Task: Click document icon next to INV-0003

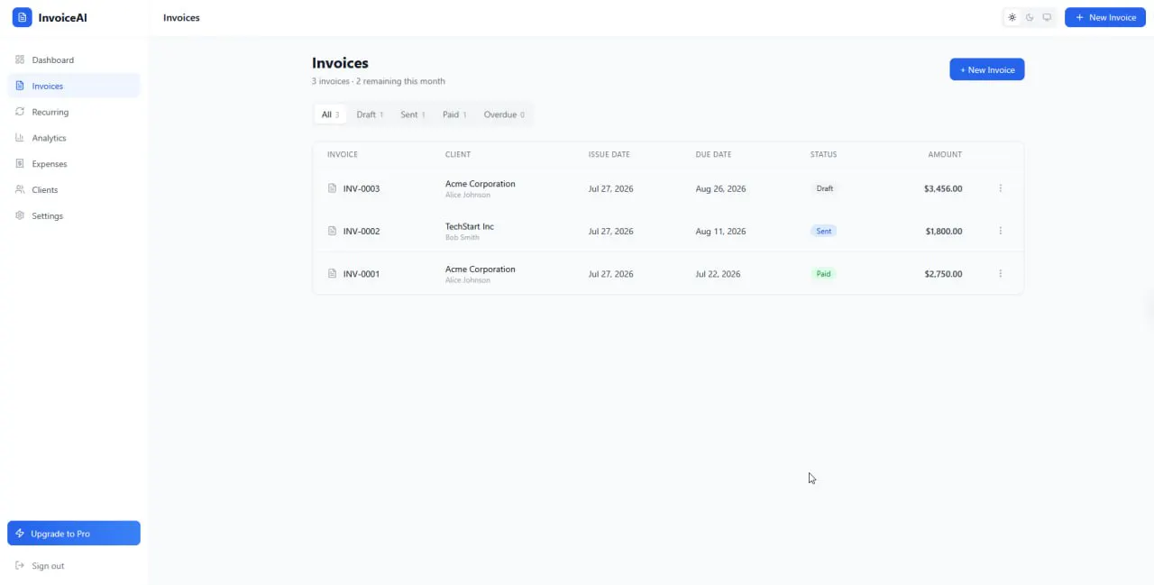Action: [x=332, y=188]
